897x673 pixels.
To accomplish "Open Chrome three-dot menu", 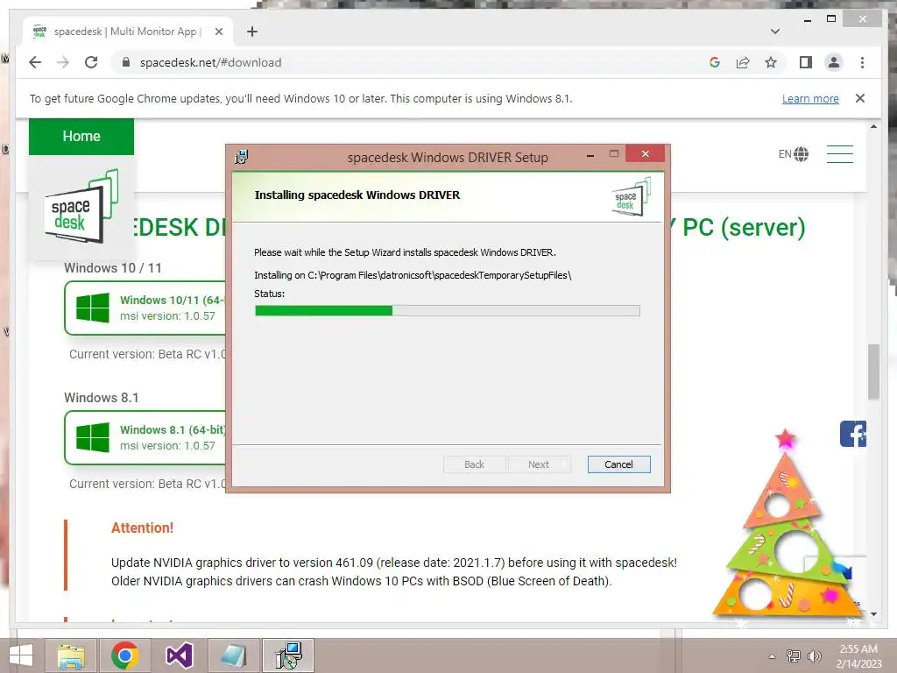I will pos(862,62).
